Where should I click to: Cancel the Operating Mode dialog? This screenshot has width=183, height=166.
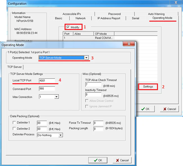tap(122, 160)
